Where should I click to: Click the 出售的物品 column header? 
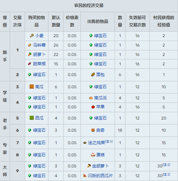click(x=98, y=22)
